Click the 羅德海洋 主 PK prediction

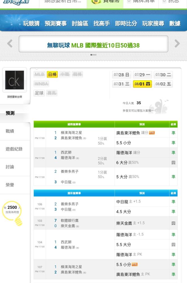point(129,255)
